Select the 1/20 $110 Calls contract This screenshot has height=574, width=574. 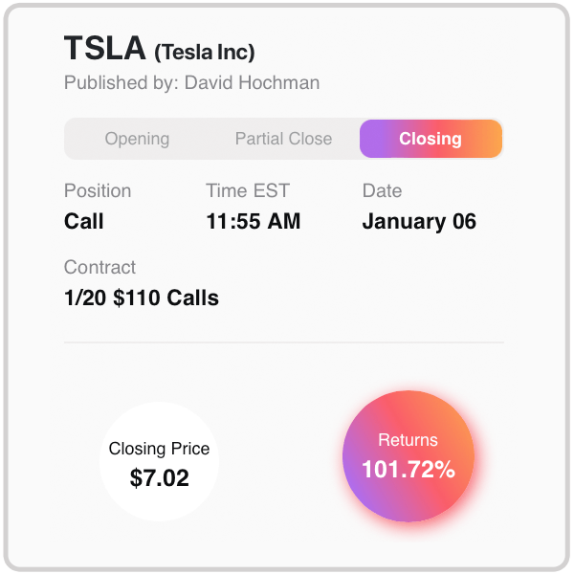pos(142,298)
